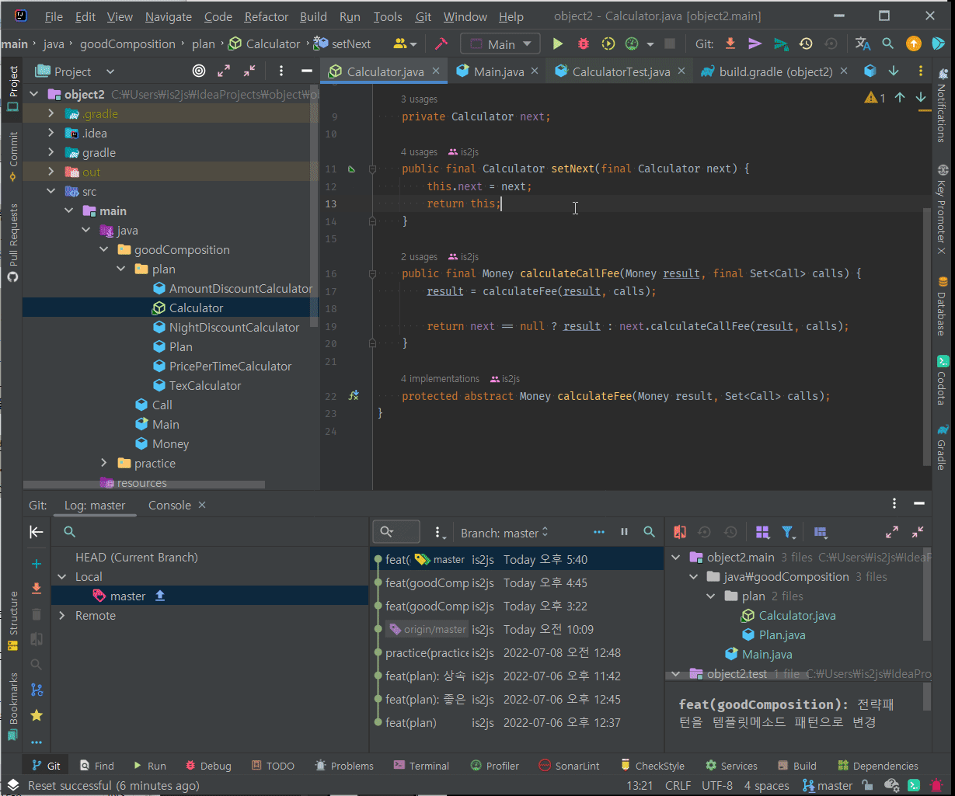This screenshot has width=955, height=796.
Task: Open the Refactor menu
Action: (266, 16)
